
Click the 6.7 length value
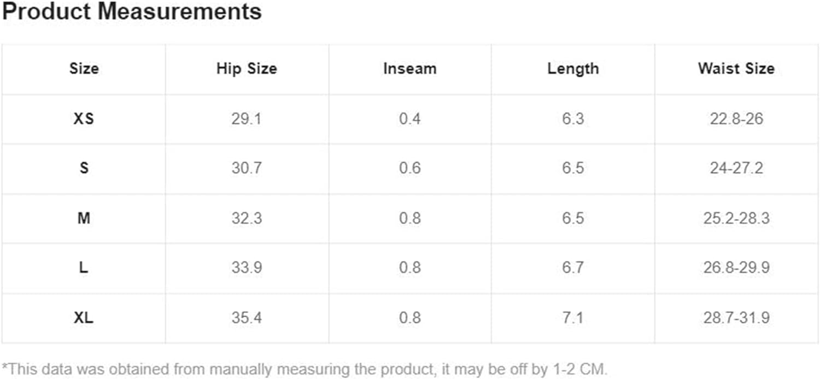coord(573,268)
